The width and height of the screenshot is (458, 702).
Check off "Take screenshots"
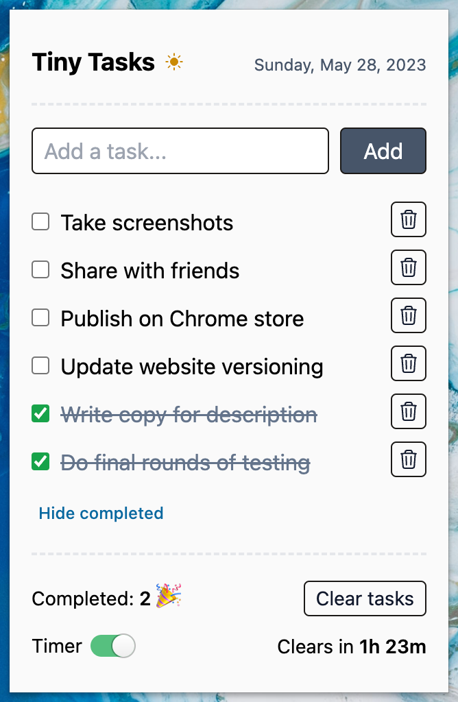[x=40, y=221]
